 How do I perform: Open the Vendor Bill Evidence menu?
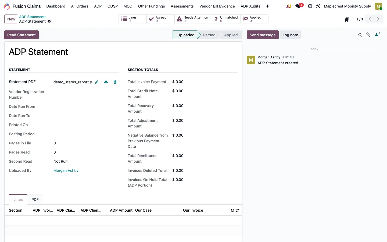click(217, 6)
